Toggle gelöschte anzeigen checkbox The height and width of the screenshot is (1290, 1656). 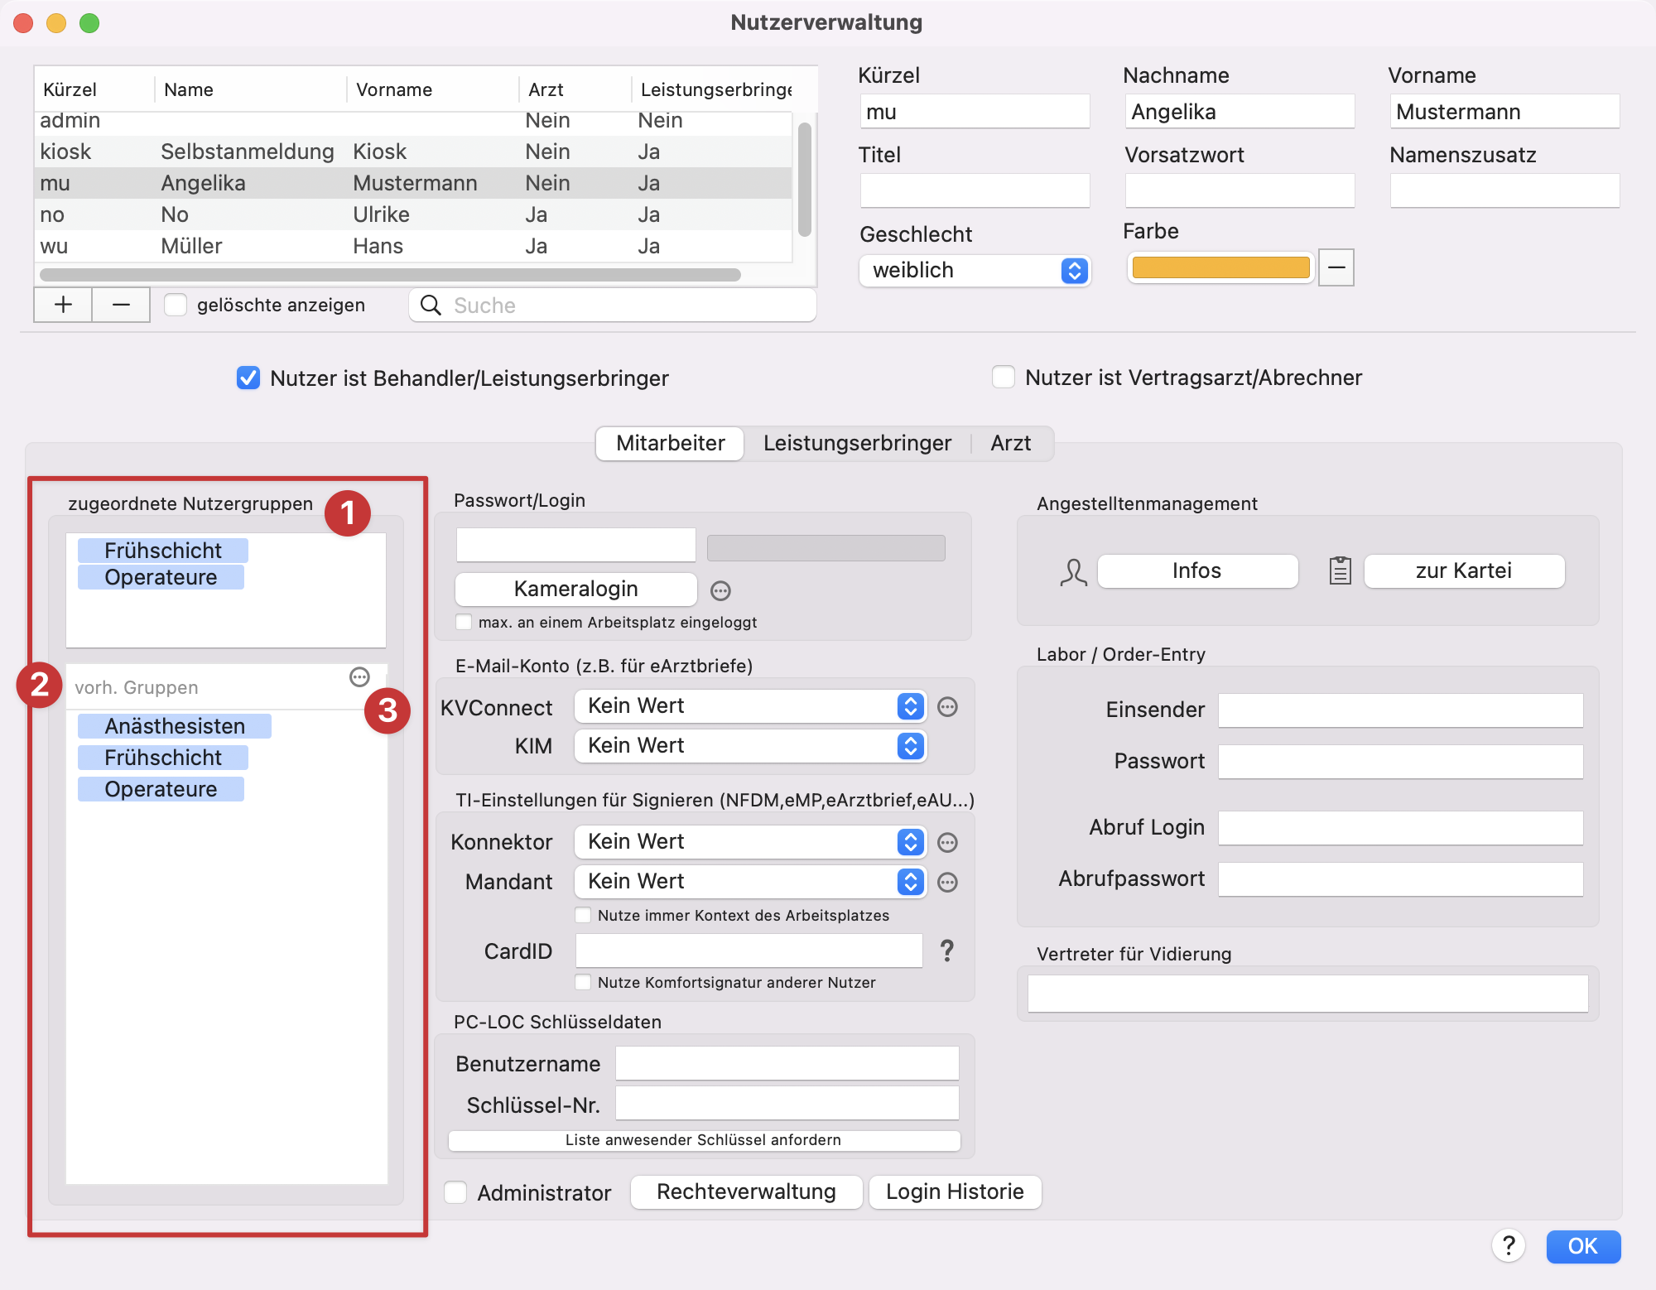(x=175, y=305)
